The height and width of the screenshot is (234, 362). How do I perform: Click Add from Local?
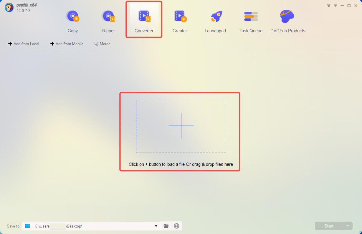24,44
